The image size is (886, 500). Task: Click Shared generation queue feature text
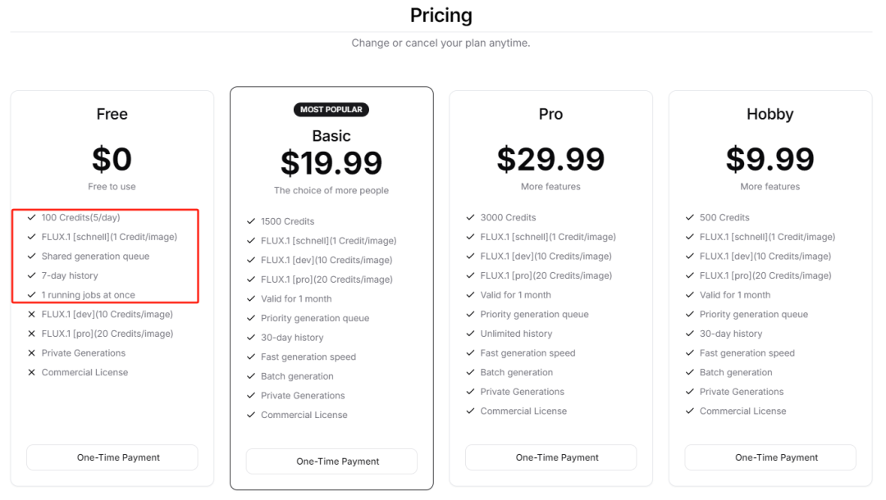point(95,257)
